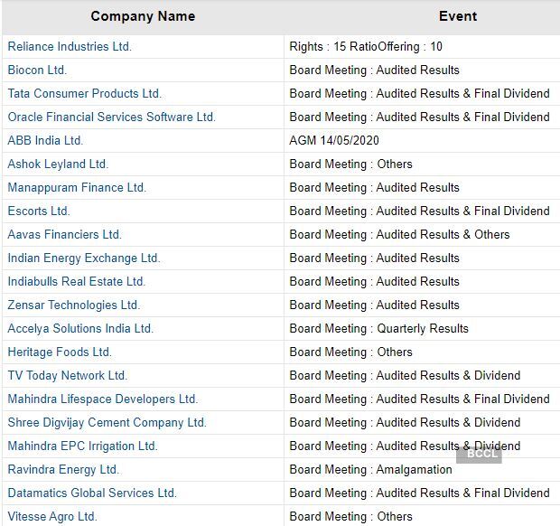Click on Ashok Leyland Ltd.
This screenshot has height=526, width=560.
[58, 164]
